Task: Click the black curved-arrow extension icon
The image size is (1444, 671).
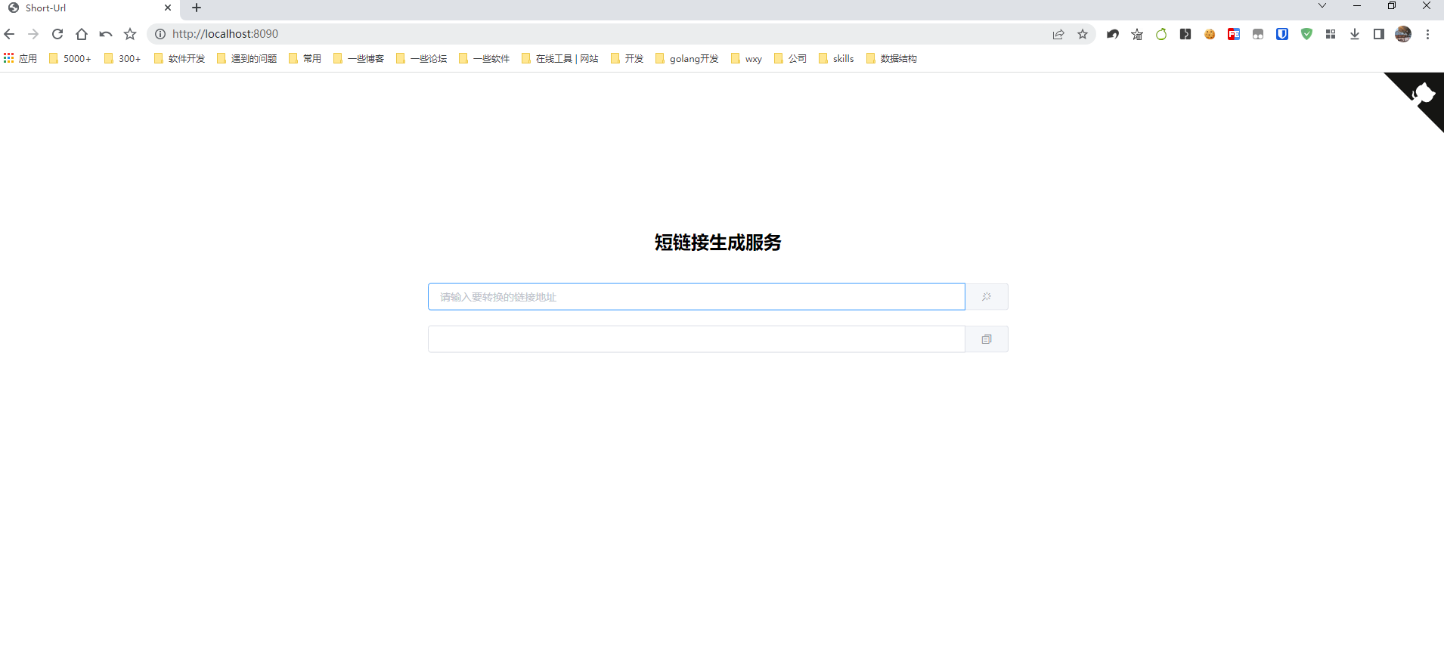Action: pyautogui.click(x=1113, y=34)
